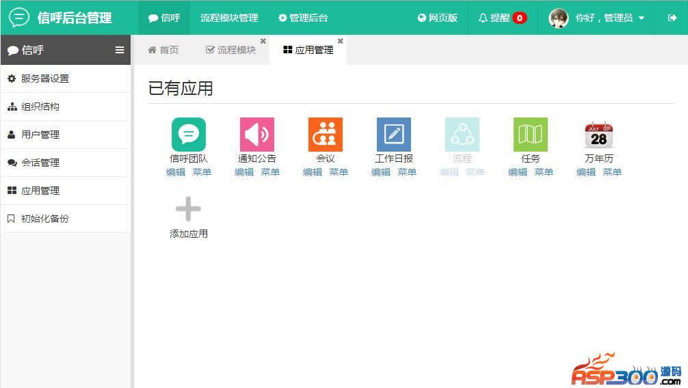
Task: Select 信呼 in the top navigation
Action: 165,18
